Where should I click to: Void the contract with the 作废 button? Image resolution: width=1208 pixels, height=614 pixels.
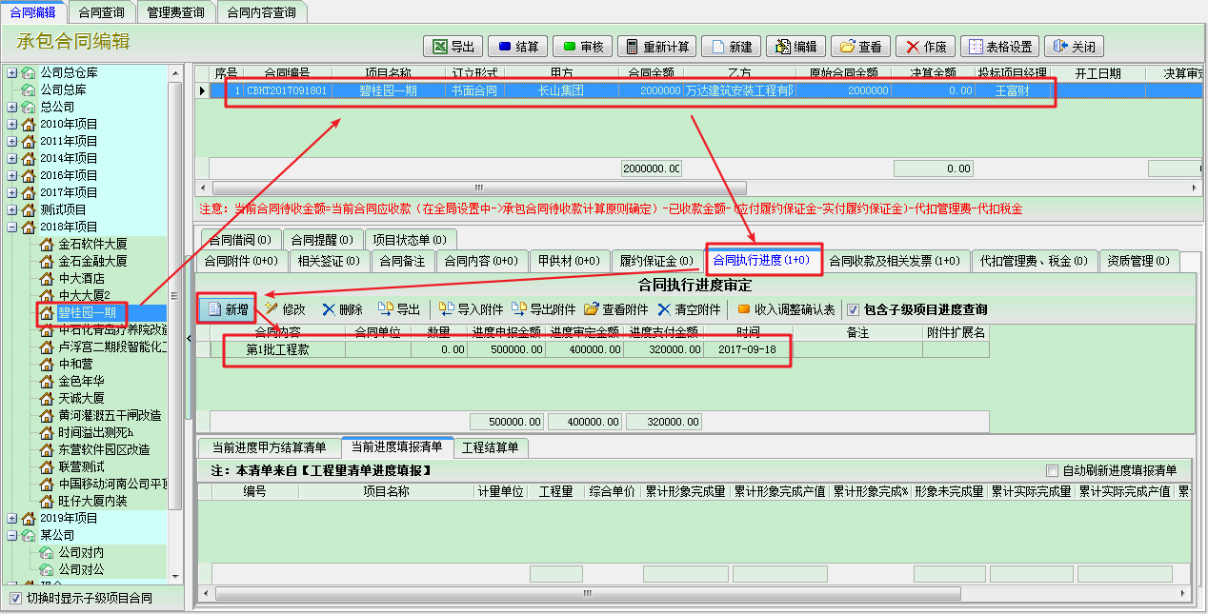[925, 47]
